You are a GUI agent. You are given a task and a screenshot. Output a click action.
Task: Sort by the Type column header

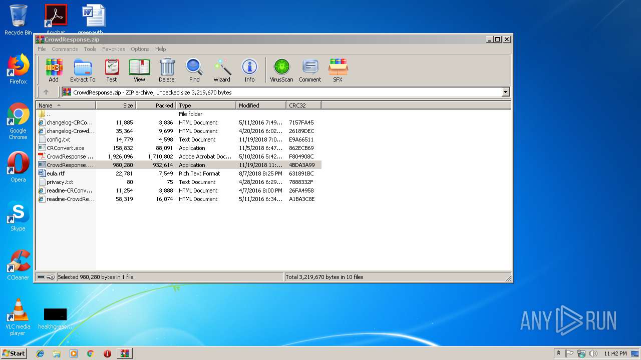click(206, 105)
